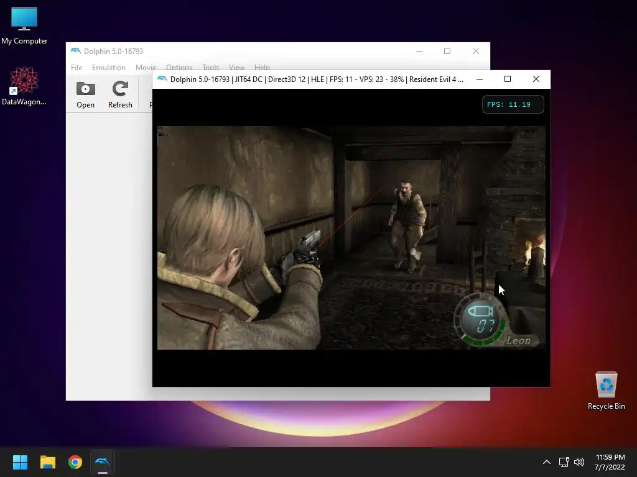Screen dimensions: 637x477
Task: Click the FPS: 11.19 overlay counter
Action: click(x=513, y=104)
